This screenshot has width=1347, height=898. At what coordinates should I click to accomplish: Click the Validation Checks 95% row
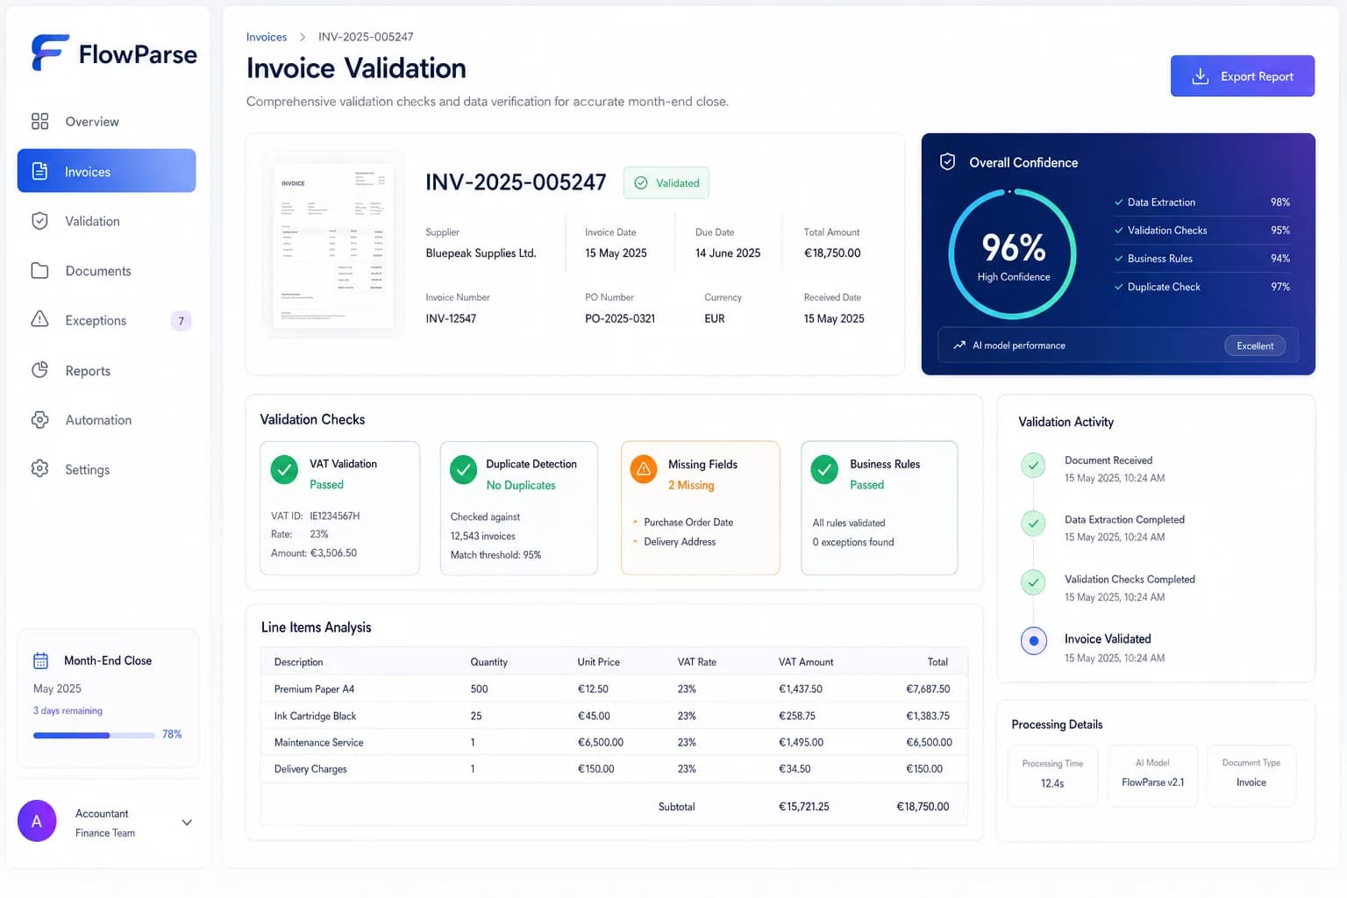[x=1202, y=230]
